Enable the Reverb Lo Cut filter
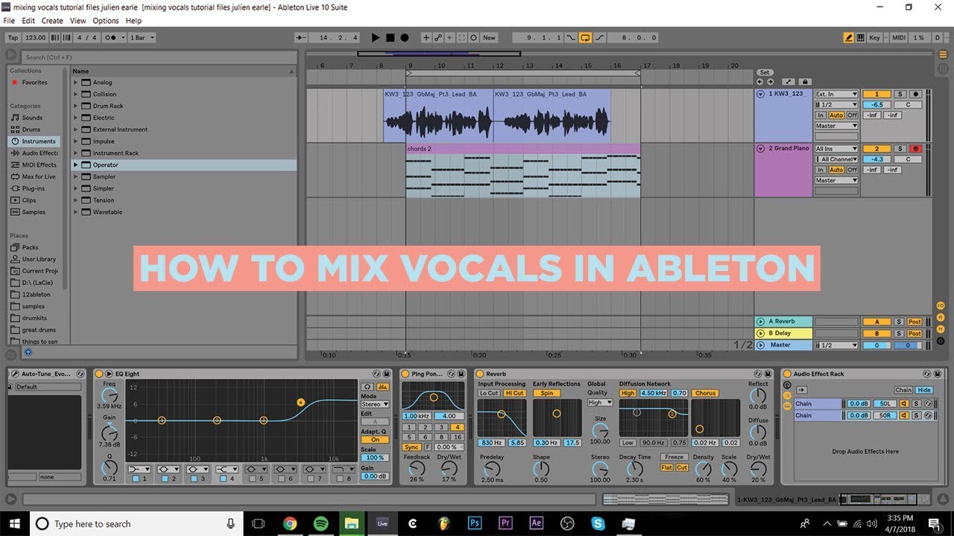The width and height of the screenshot is (954, 536). pos(489,393)
